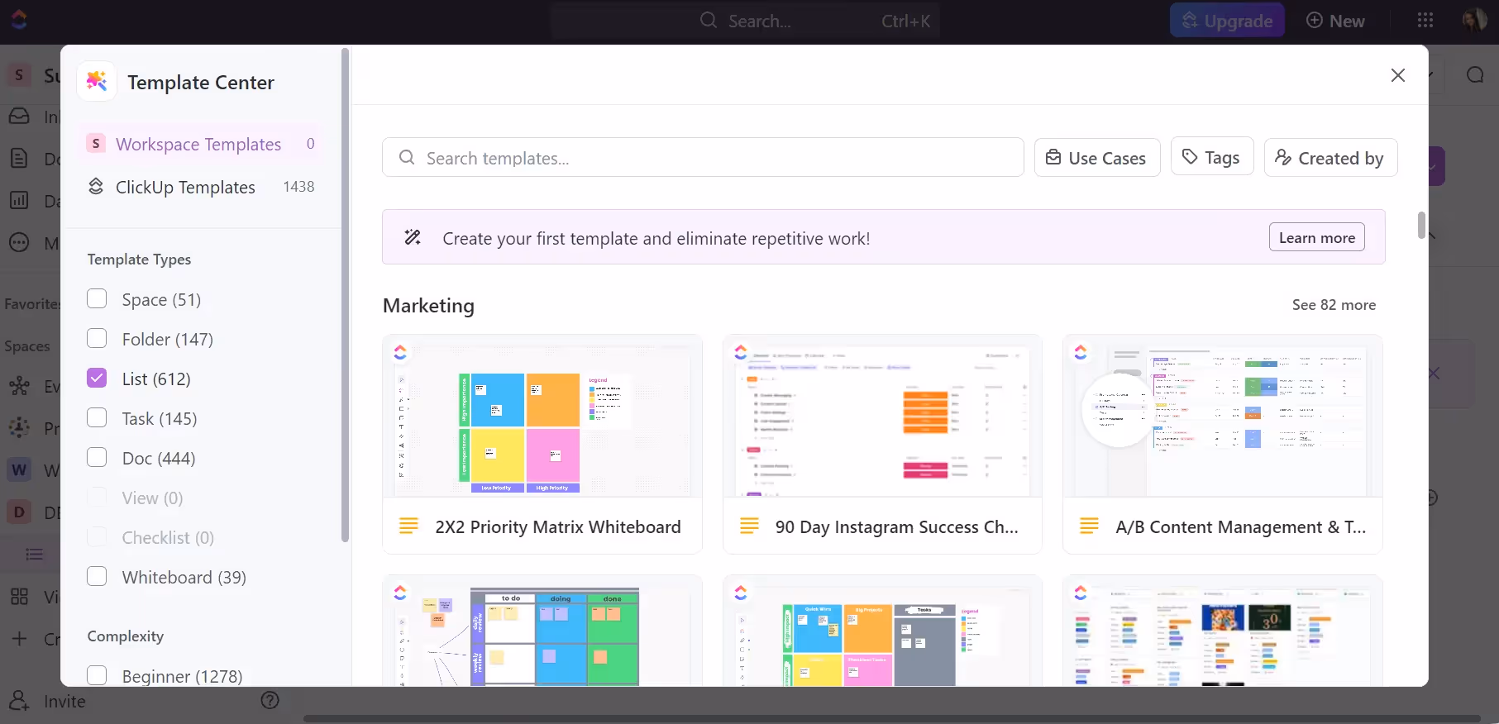This screenshot has width=1499, height=724.
Task: Open the apps grid icon in top bar
Action: coord(1425,21)
